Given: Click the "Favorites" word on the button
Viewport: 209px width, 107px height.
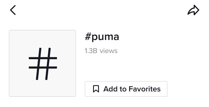Looking at the screenshot, I should [145, 89].
